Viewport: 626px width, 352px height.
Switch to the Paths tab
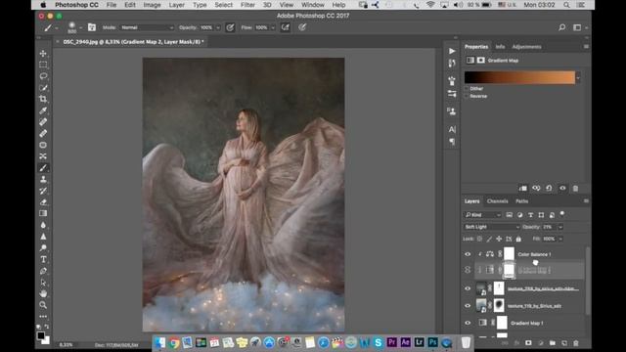click(521, 201)
